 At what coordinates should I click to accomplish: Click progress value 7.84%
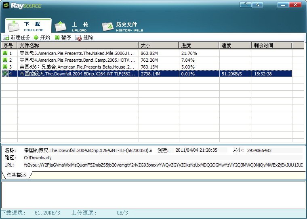pyautogui.click(x=188, y=60)
